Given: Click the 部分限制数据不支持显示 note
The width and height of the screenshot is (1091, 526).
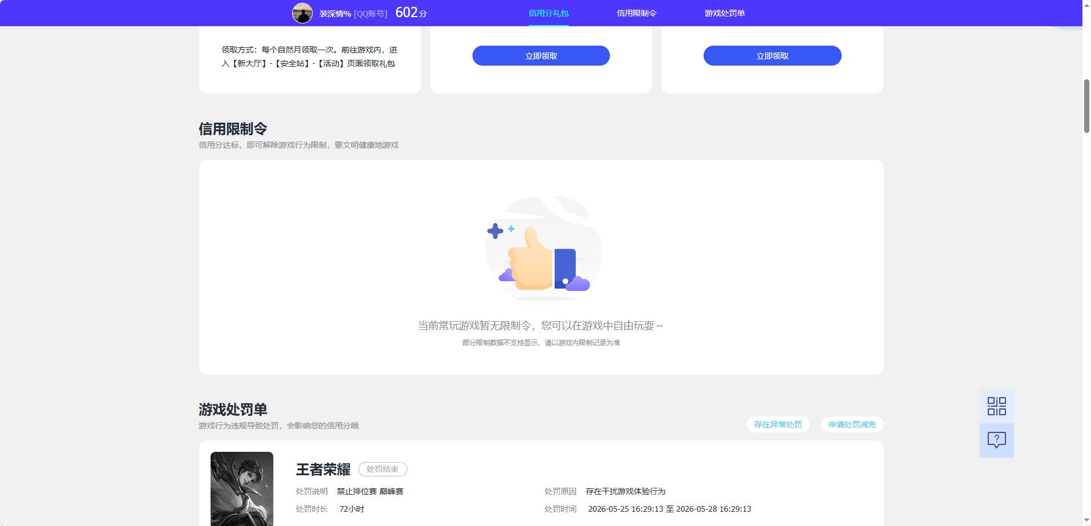Looking at the screenshot, I should [x=541, y=342].
